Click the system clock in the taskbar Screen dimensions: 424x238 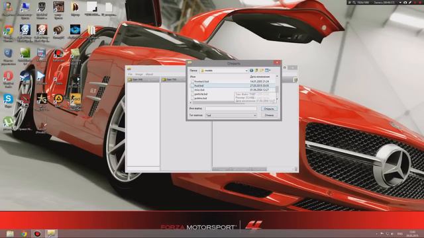412,233
